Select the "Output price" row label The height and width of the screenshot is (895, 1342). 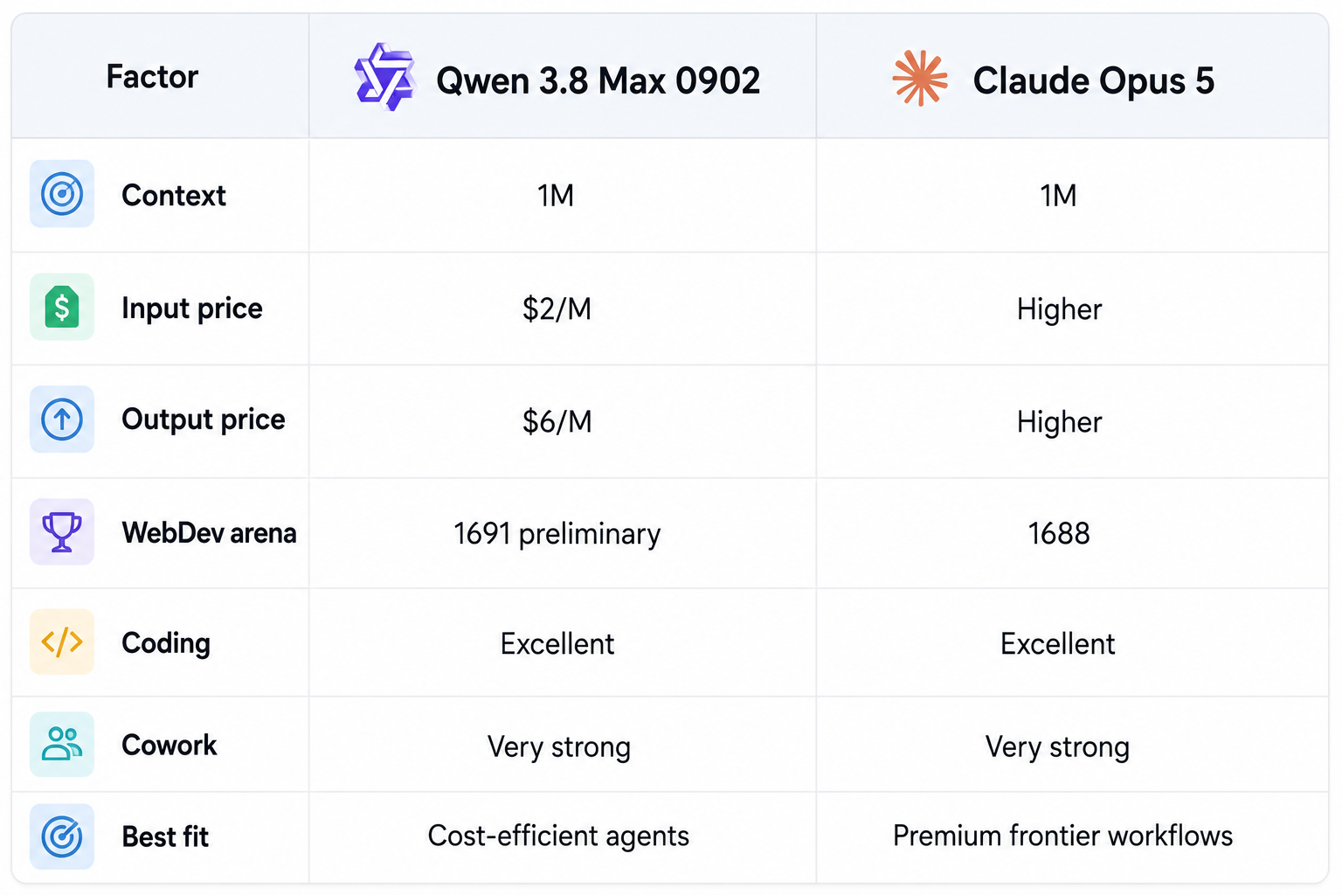[204, 420]
